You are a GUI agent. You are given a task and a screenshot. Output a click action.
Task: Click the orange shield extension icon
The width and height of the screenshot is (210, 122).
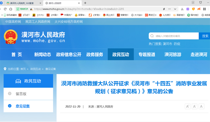click(193, 9)
